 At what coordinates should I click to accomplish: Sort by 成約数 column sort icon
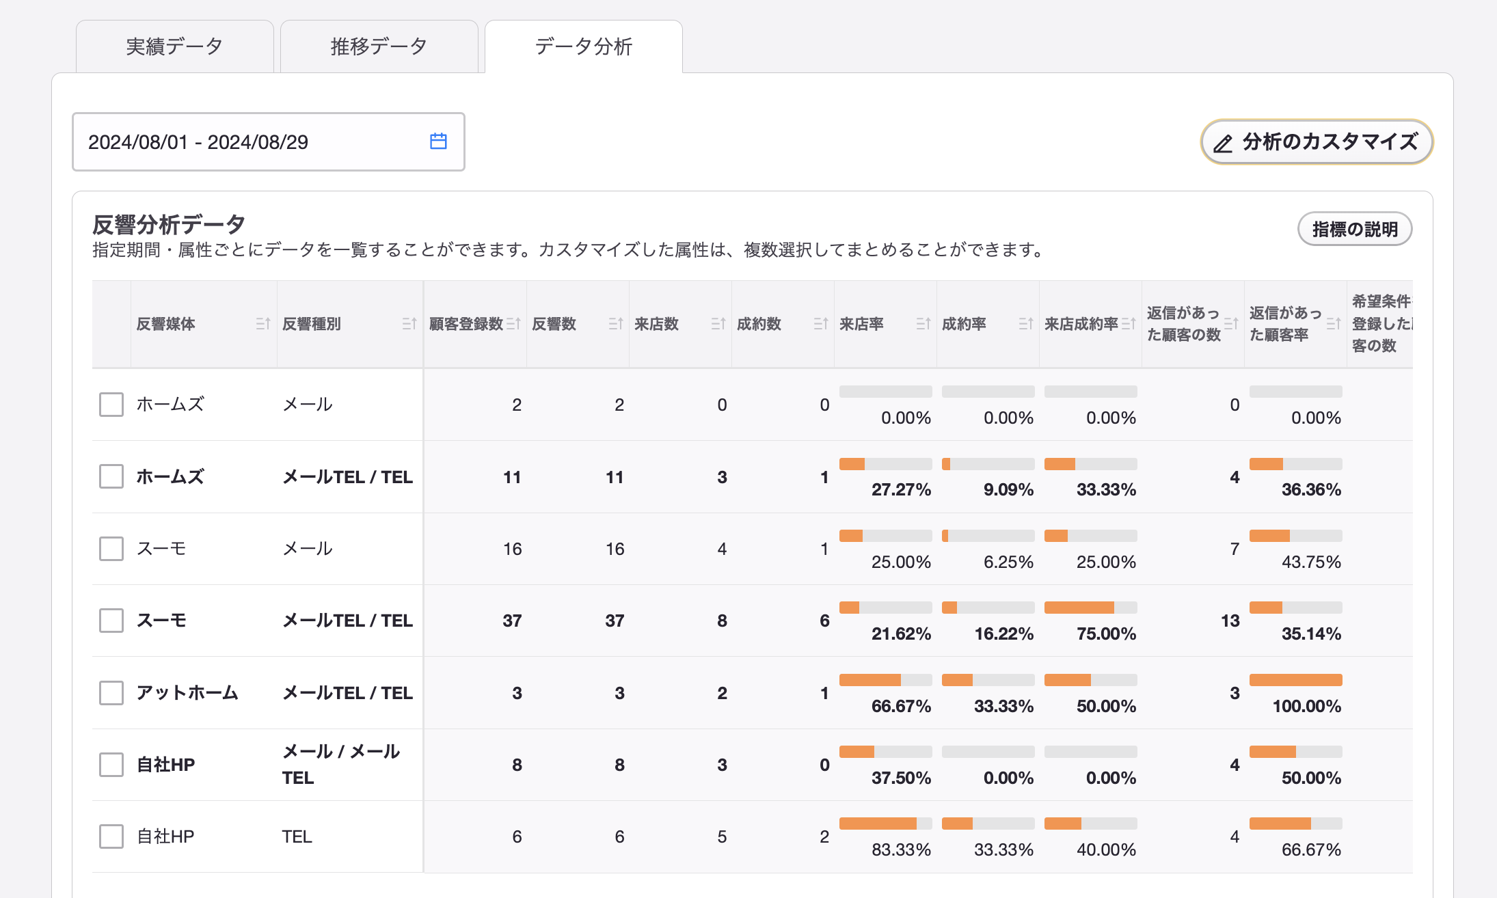click(821, 324)
